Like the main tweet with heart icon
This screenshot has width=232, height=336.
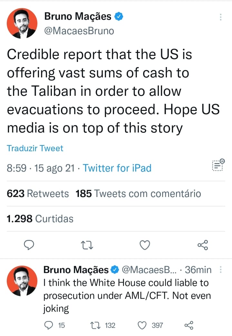[145, 245]
